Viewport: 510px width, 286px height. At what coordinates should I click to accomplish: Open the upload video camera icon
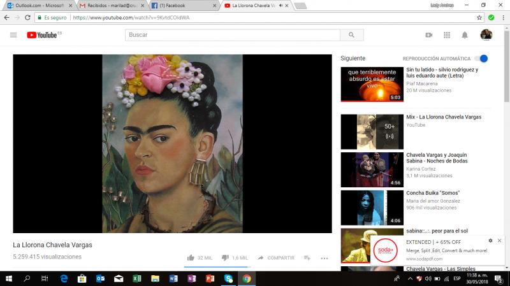point(429,35)
